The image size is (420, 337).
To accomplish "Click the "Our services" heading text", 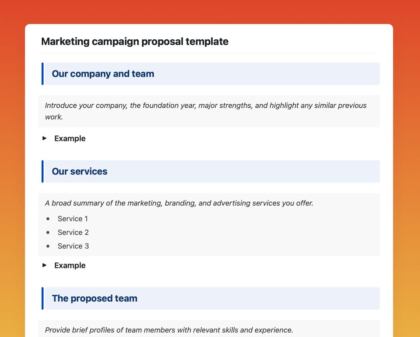I will coord(80,172).
